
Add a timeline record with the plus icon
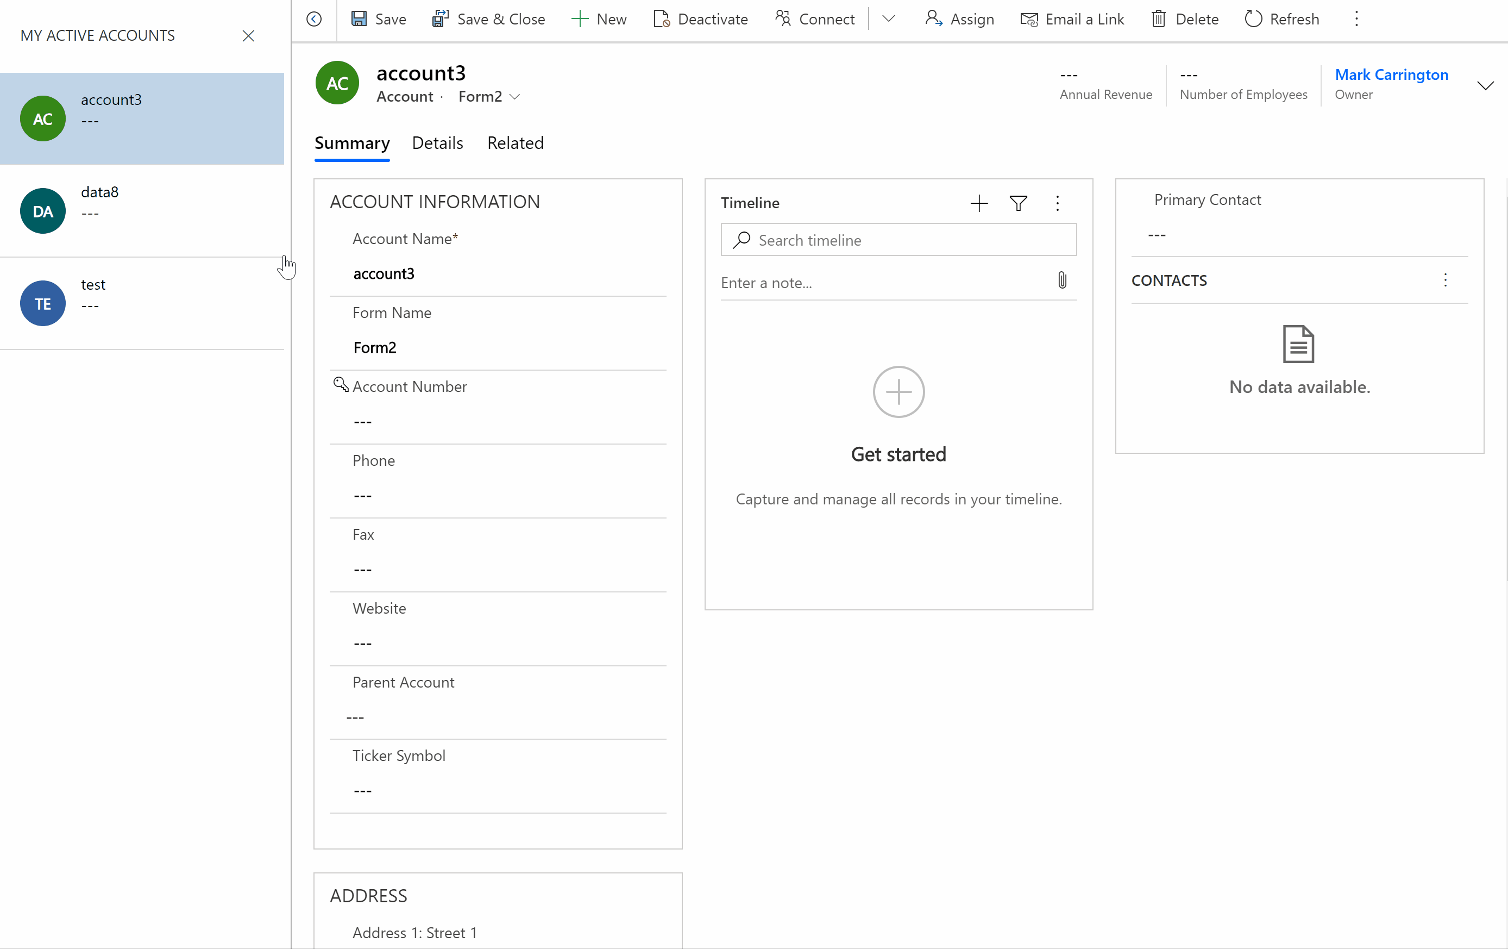coord(979,203)
